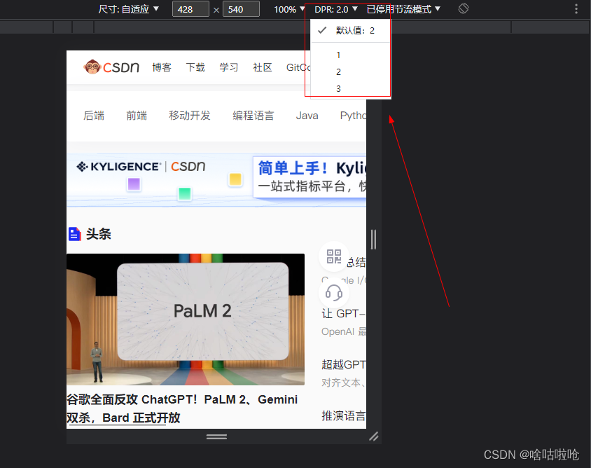
Task: Click the 简单上手 Kyligence banner ad
Action: [x=216, y=180]
